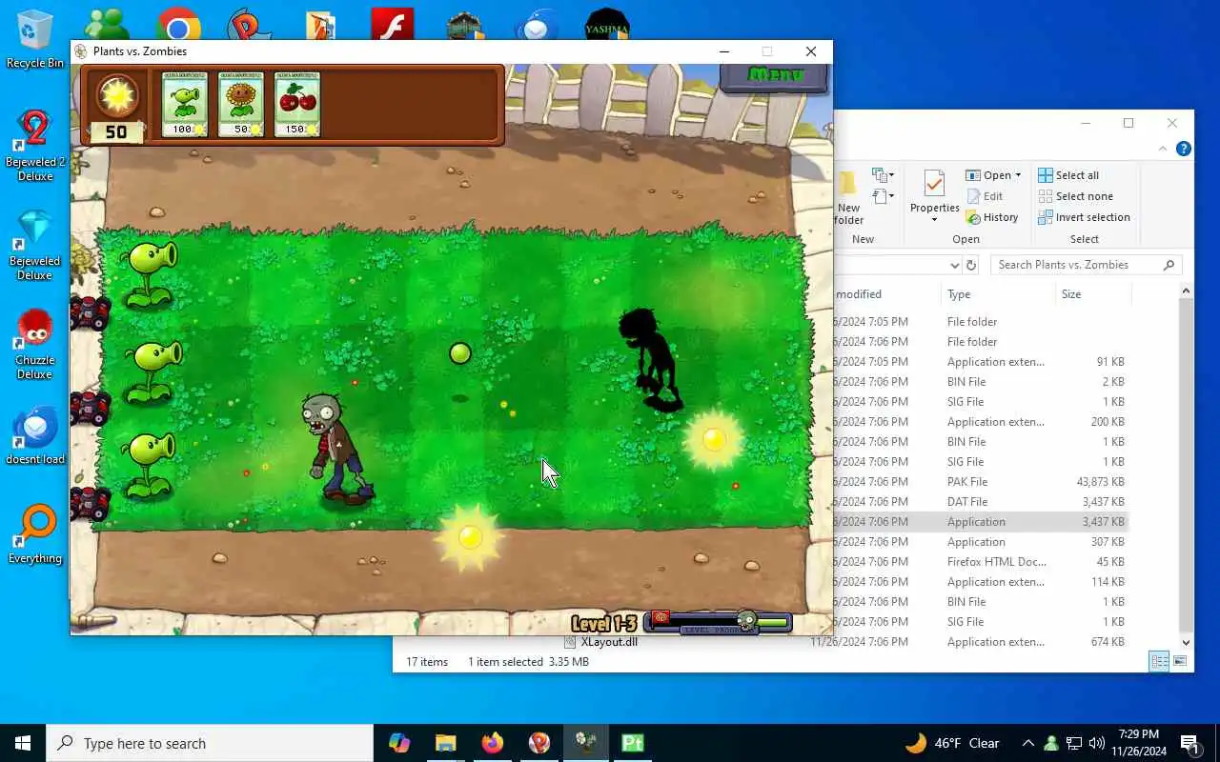Show hidden system tray icons
1220x762 pixels.
point(1027,743)
